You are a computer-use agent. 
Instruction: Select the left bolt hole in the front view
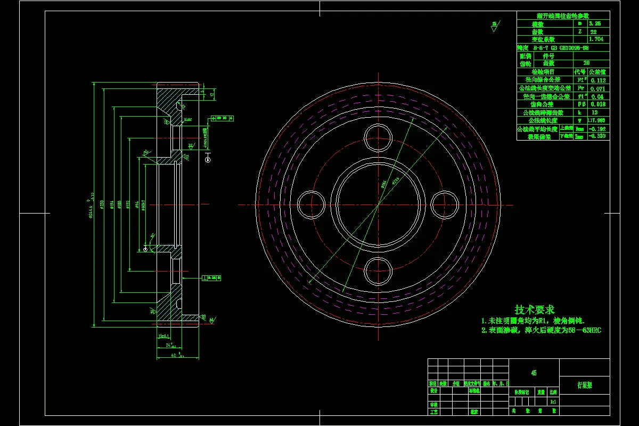point(312,204)
